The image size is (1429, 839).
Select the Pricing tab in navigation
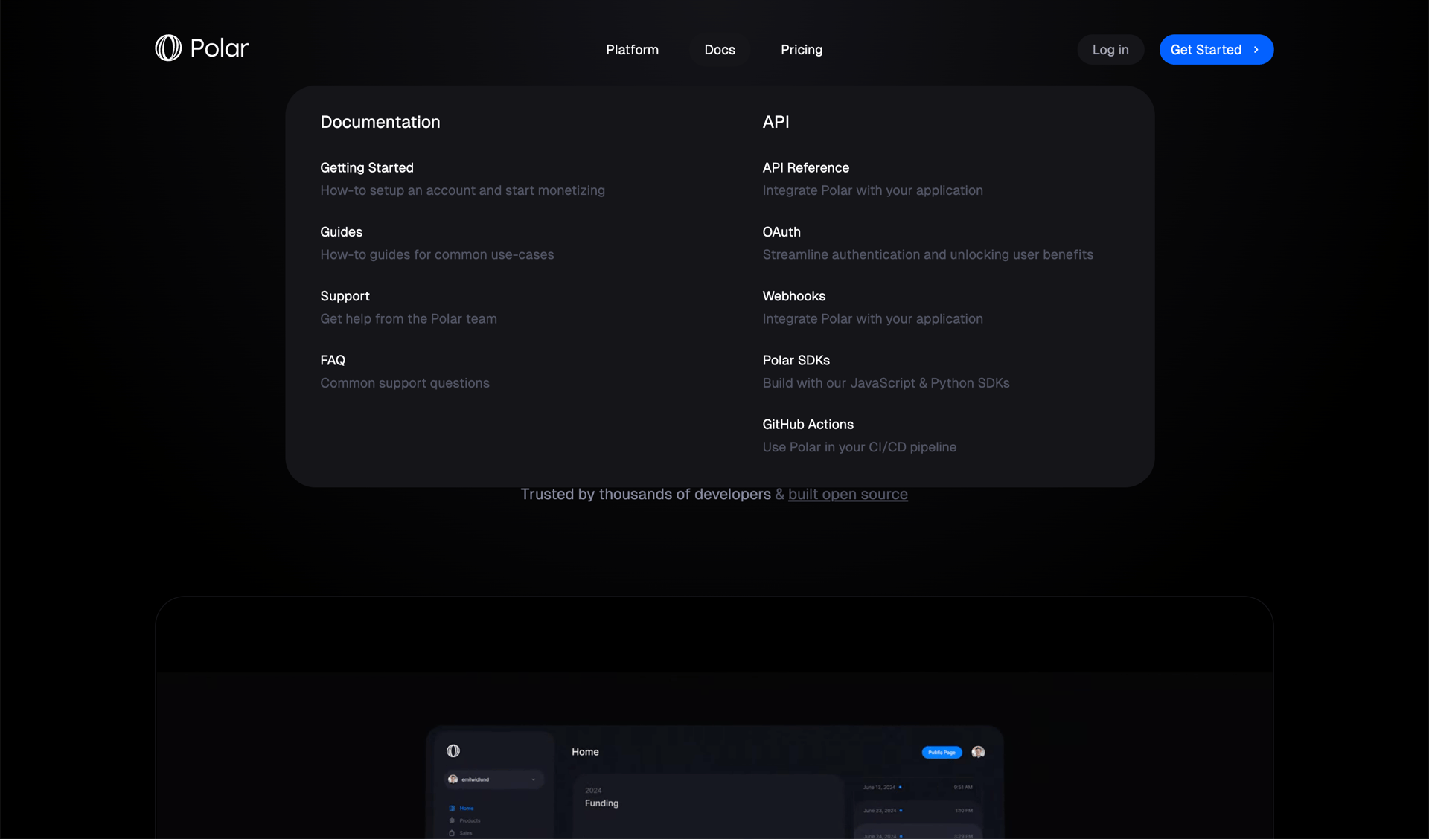(801, 49)
